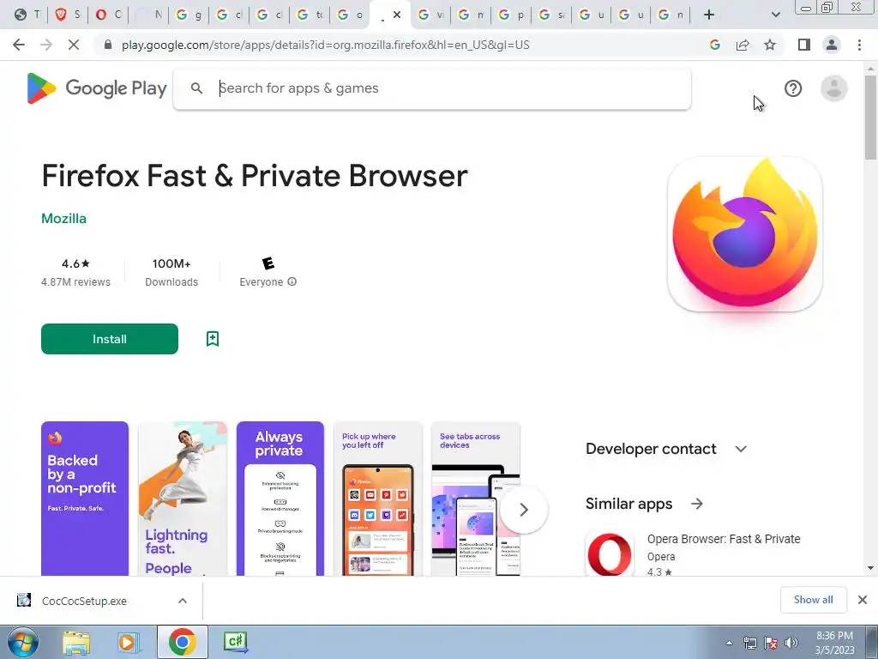Click the Google Play logo

(97, 88)
